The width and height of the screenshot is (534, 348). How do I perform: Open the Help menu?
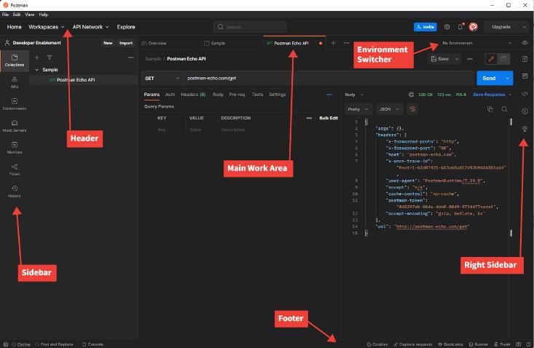[x=43, y=15]
